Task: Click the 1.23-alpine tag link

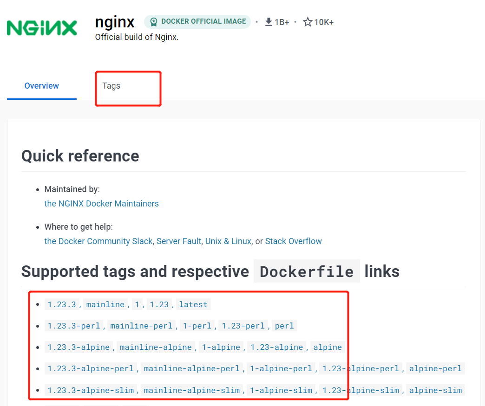Action: point(276,347)
